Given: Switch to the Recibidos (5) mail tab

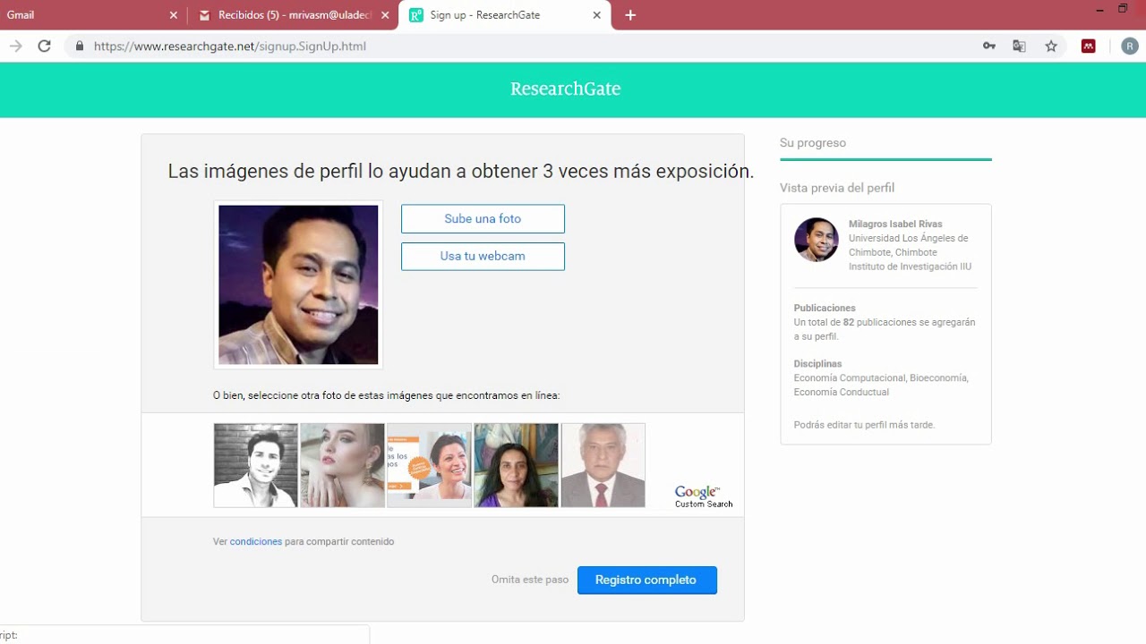Looking at the screenshot, I should [x=294, y=15].
